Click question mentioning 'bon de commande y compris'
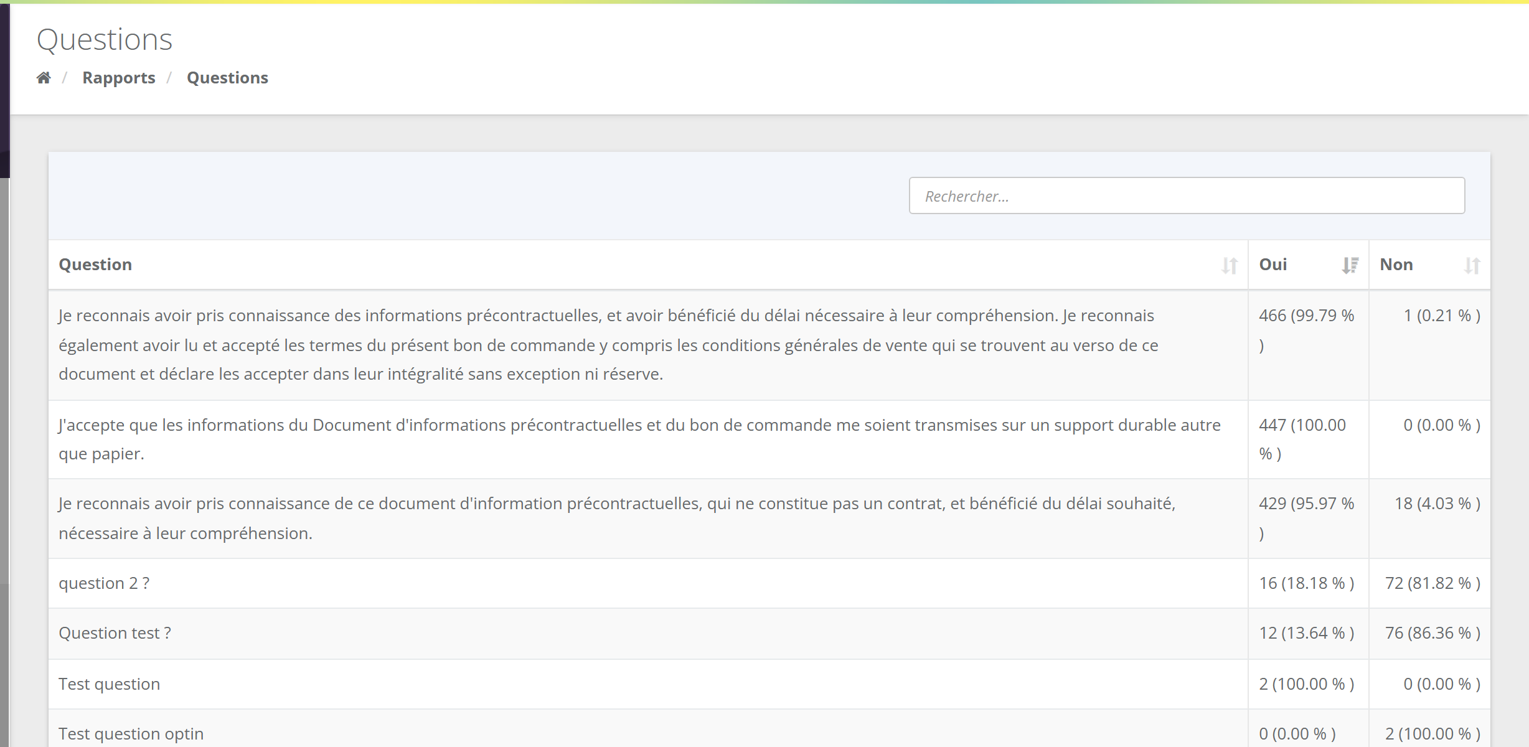Screen dimensions: 1529x747 609,345
